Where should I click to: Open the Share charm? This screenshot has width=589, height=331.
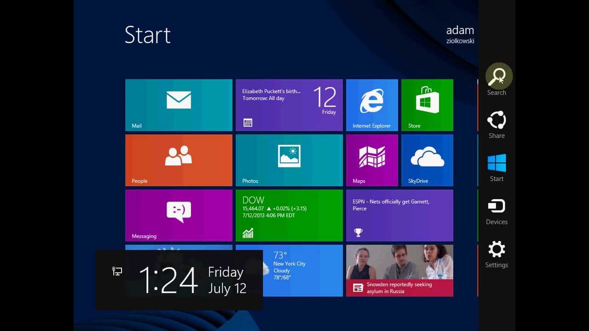tap(497, 125)
